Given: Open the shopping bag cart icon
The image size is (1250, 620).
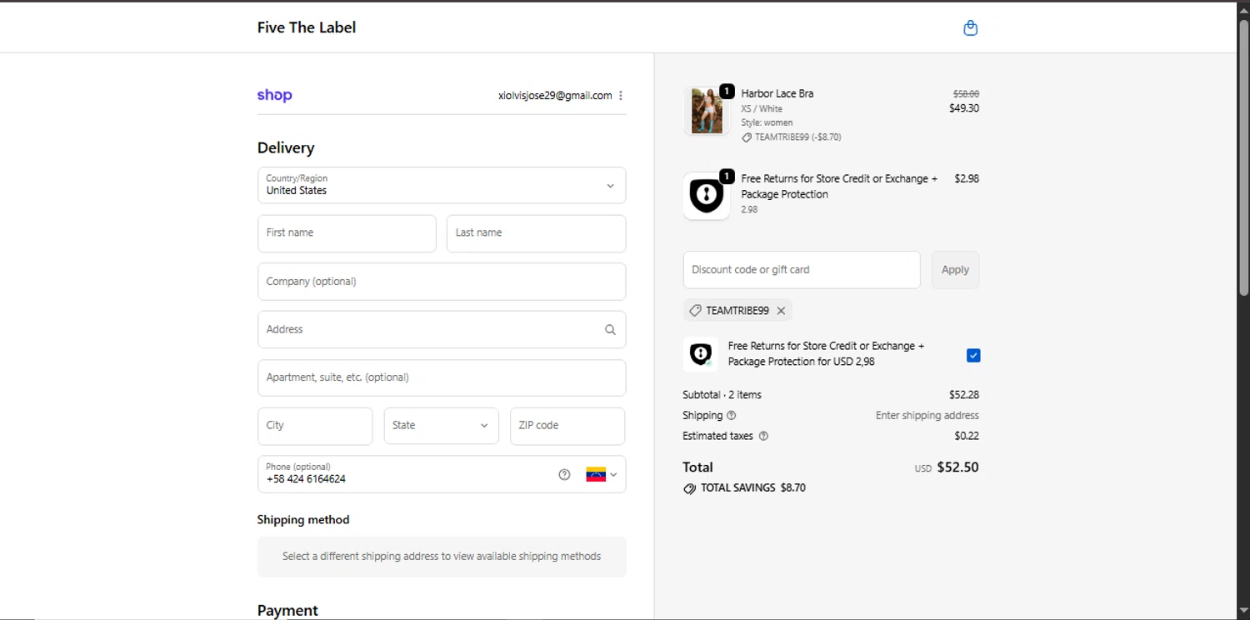Looking at the screenshot, I should tap(970, 27).
